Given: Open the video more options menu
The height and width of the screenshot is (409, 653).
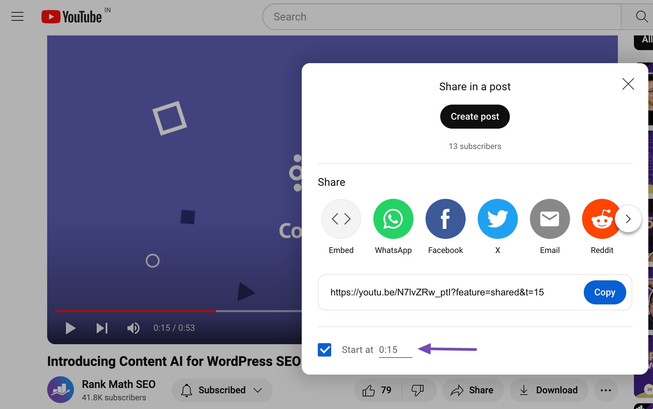Looking at the screenshot, I should pyautogui.click(x=606, y=390).
